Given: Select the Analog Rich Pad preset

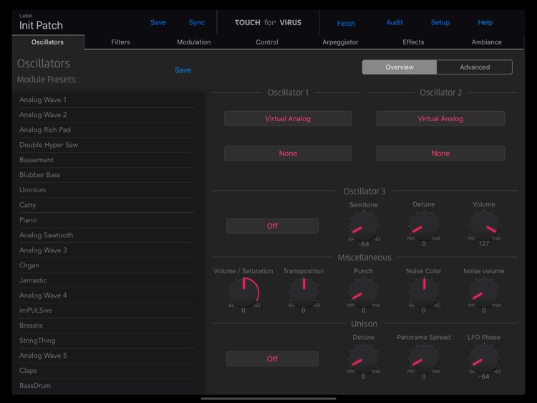Looking at the screenshot, I should click(x=107, y=130).
